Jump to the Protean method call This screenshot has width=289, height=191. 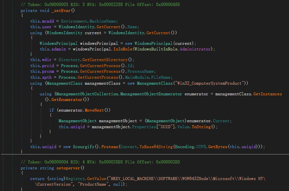(110, 146)
